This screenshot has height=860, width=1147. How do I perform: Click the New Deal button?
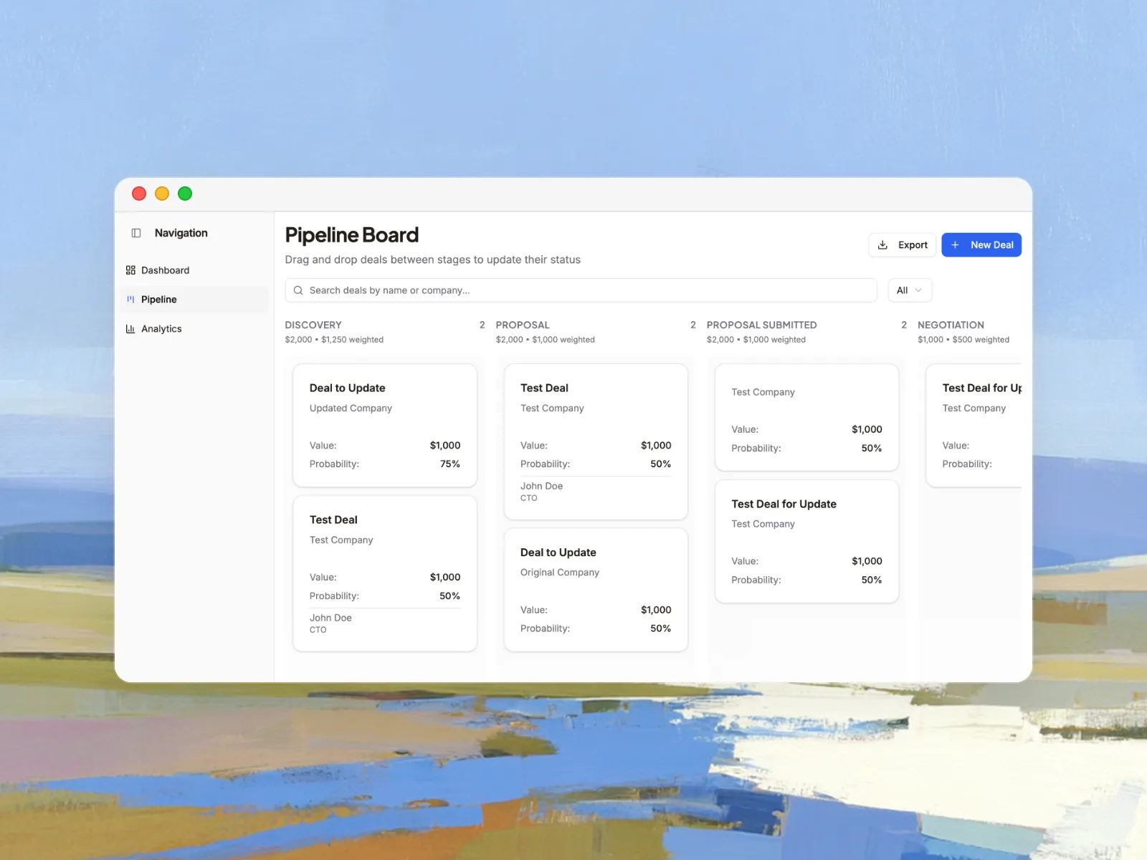981,244
